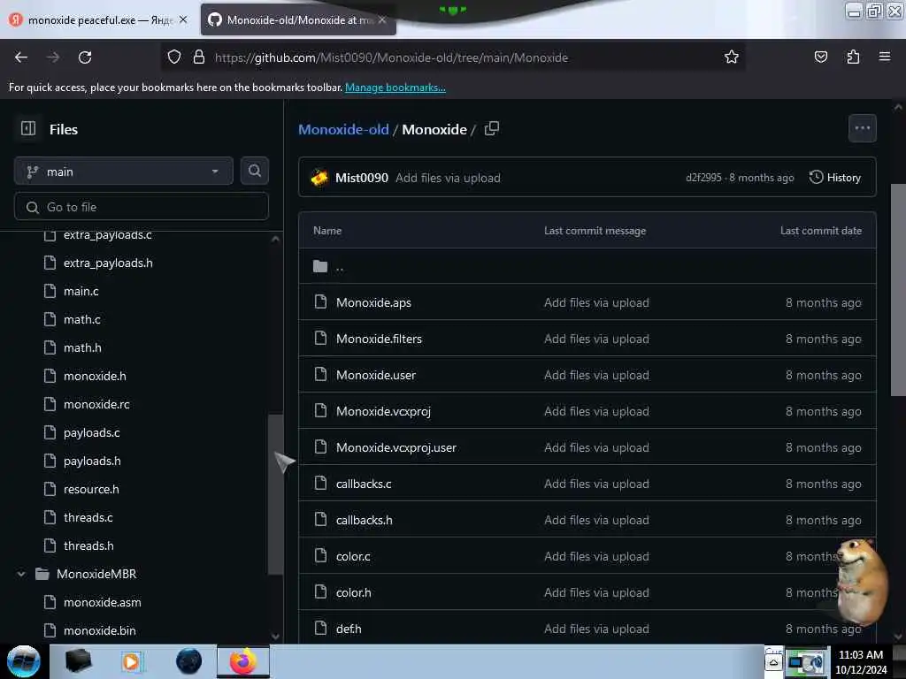Copy the path with the copy icon
This screenshot has width=906, height=679.
coord(492,128)
